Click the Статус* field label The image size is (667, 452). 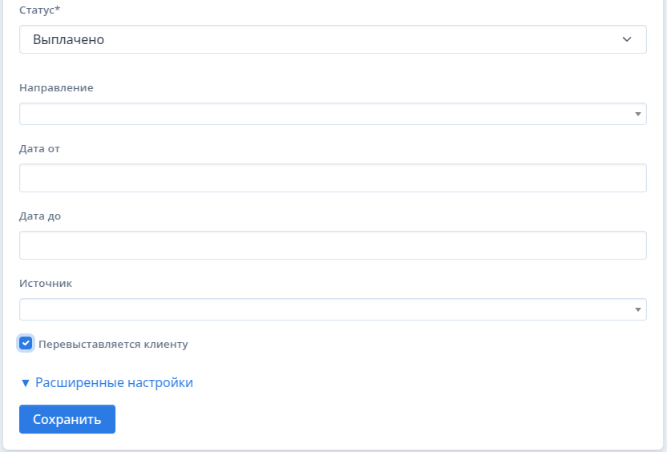coord(39,10)
